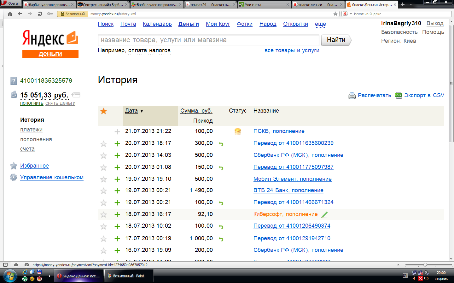Screen dimensions: 454x283
Task: Switch to Смотреть онлайн Барб browser tab
Action: [103, 4]
